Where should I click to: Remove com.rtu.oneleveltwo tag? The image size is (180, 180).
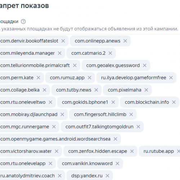(x=50, y=102)
